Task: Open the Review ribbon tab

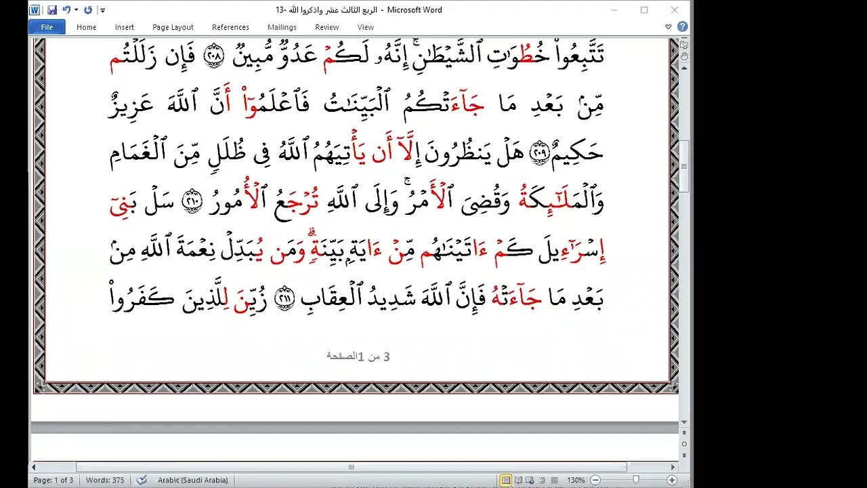Action: click(x=327, y=27)
